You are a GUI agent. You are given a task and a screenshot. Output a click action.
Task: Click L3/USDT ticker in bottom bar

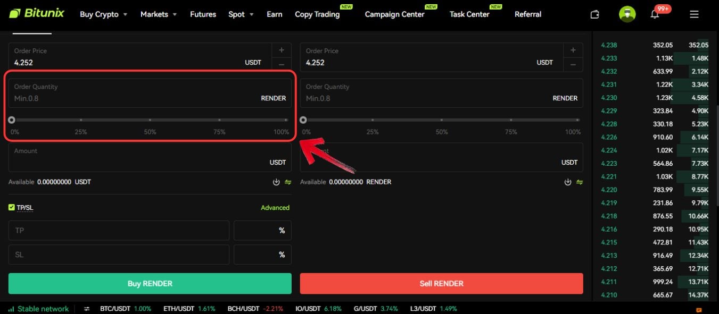(433, 309)
